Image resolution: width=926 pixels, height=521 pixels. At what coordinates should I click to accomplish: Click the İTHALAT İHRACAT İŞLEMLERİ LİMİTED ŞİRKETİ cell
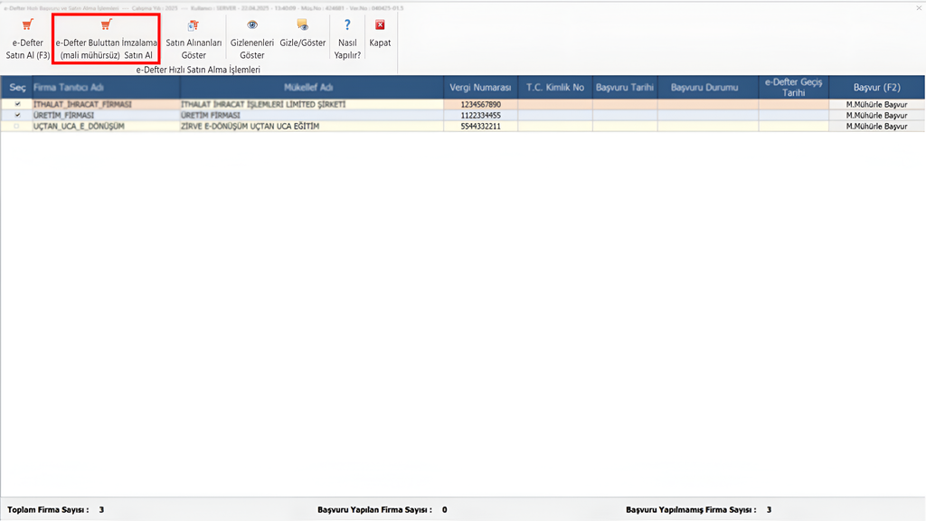coord(312,105)
